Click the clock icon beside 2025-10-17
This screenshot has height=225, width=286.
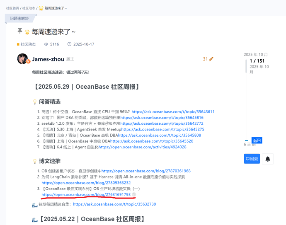tap(69, 44)
